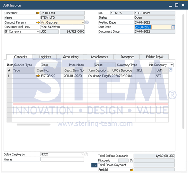Click the Item No. column header
The height and width of the screenshot is (173, 188).
(x=50, y=70)
